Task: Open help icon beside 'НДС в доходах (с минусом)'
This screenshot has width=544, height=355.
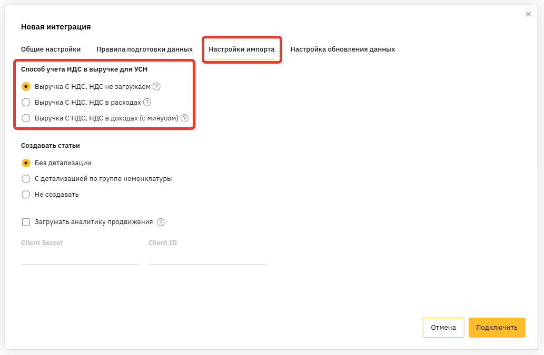Action: point(184,118)
